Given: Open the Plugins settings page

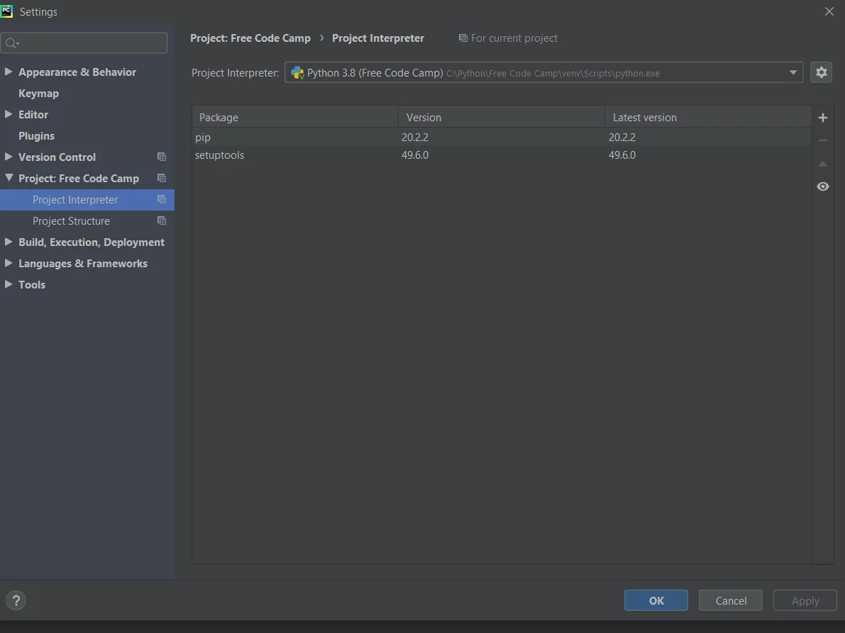Looking at the screenshot, I should [x=37, y=135].
